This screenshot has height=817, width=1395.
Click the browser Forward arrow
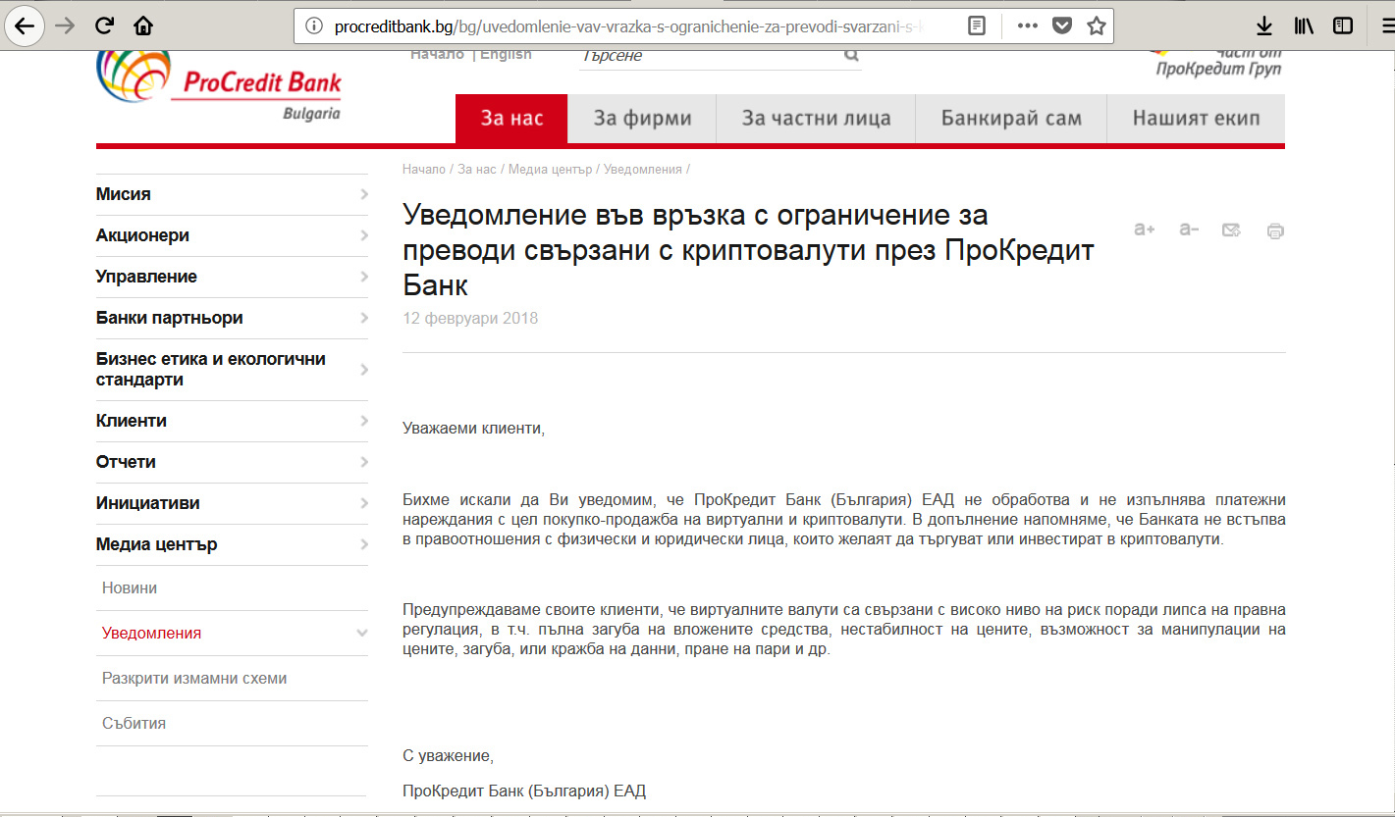65,26
